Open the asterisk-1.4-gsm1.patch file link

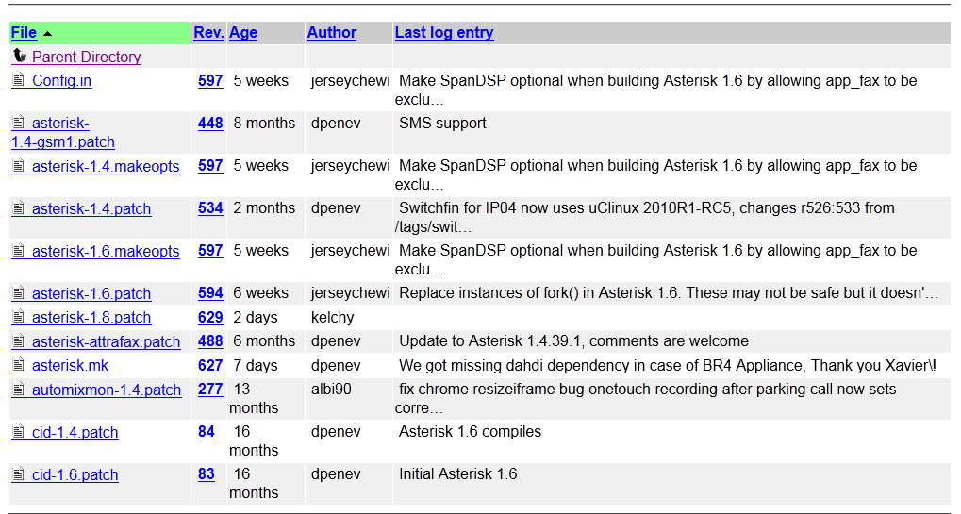(63, 133)
